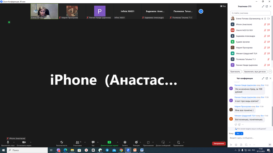Toggle mic for iPhone (Анастасия) in list

pyautogui.click(x=265, y=25)
